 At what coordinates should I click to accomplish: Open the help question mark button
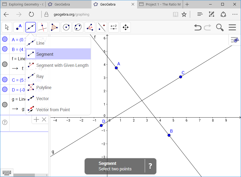point(150,166)
